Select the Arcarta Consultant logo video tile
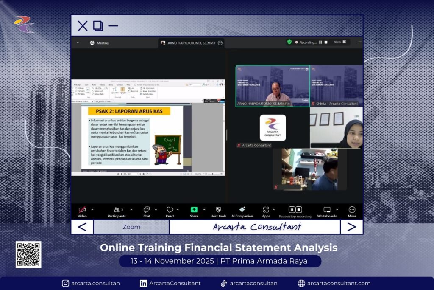Image resolution: width=434 pixels, height=290 pixels. (x=273, y=128)
